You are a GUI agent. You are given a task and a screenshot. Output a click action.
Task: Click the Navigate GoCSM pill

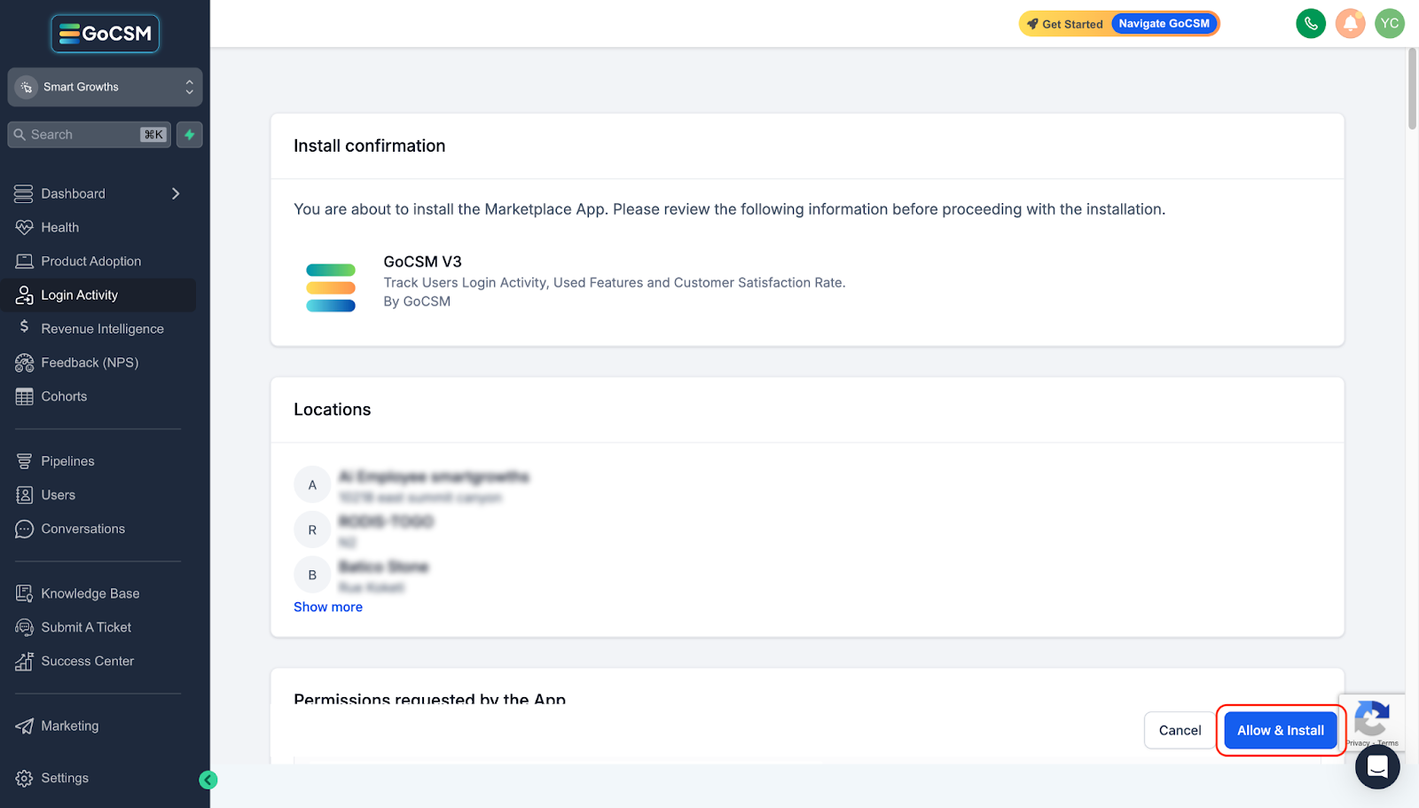coord(1164,24)
